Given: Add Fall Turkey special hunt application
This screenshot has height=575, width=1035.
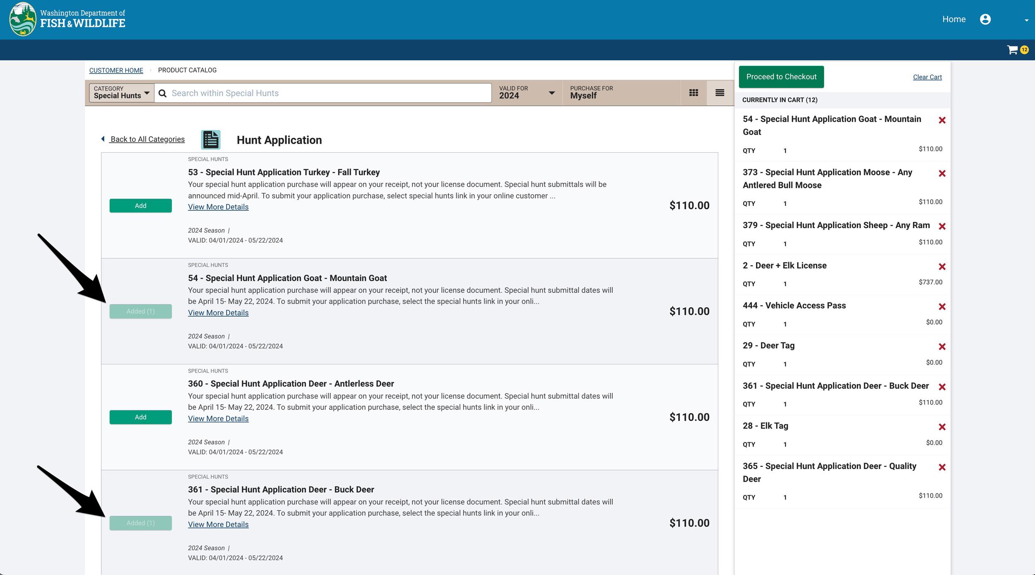Looking at the screenshot, I should [140, 206].
